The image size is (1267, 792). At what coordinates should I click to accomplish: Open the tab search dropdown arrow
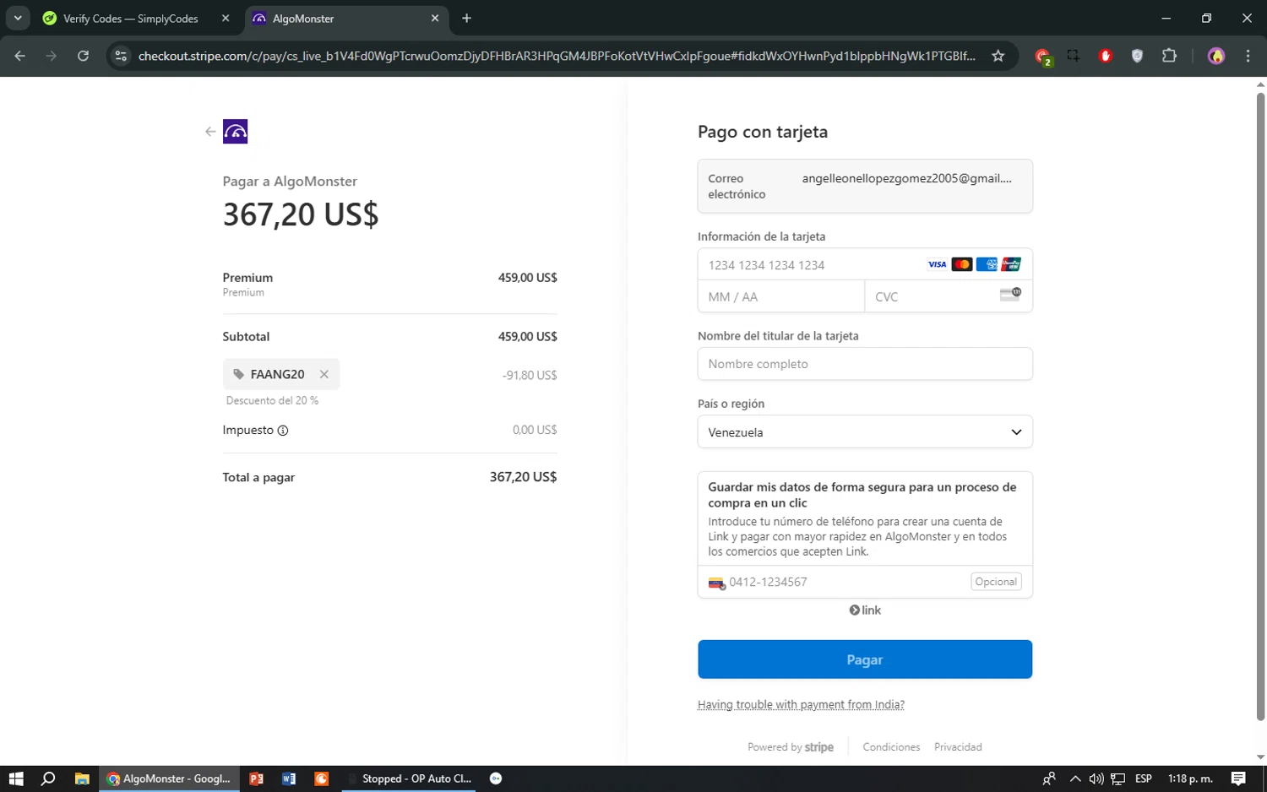coord(18,19)
